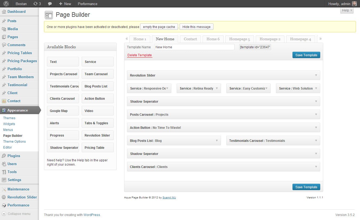Click the Template Name input field
Viewport: 360px width, 220px height.
(x=194, y=47)
